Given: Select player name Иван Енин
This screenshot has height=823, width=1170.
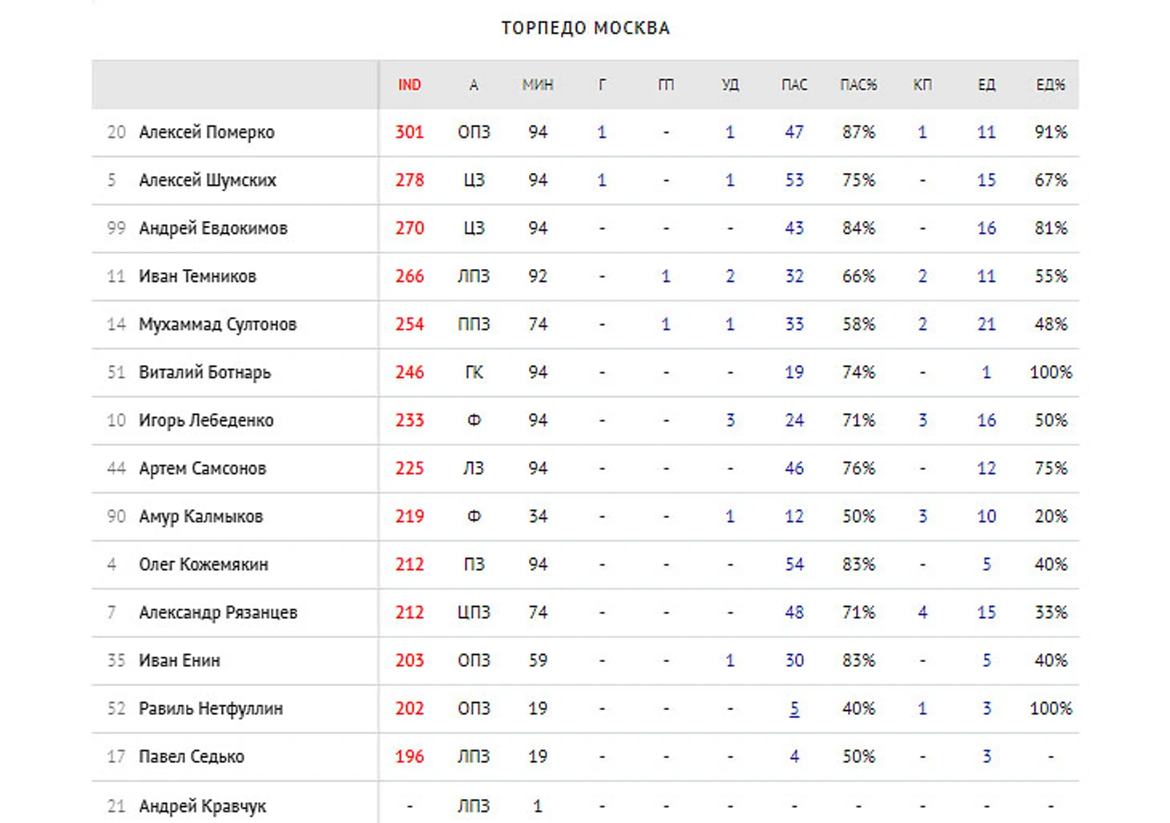Looking at the screenshot, I should click(x=180, y=660).
